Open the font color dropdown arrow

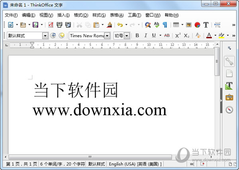[x=215, y=36]
